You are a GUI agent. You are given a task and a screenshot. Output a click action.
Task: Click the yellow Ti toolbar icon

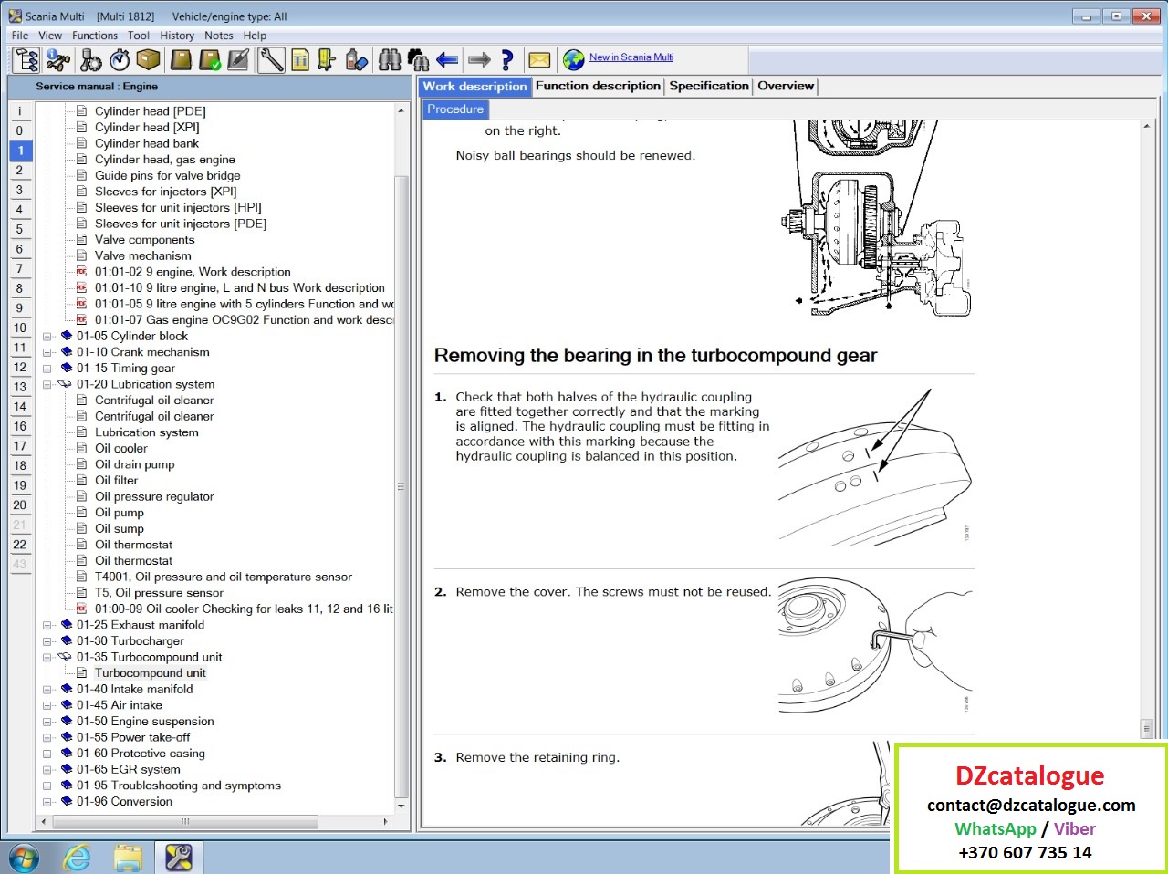[300, 60]
